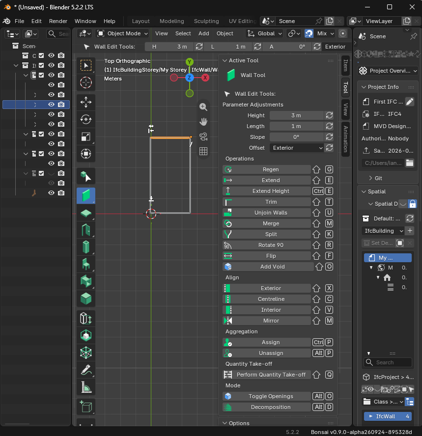Activate the Scale tool

[x=86, y=136]
